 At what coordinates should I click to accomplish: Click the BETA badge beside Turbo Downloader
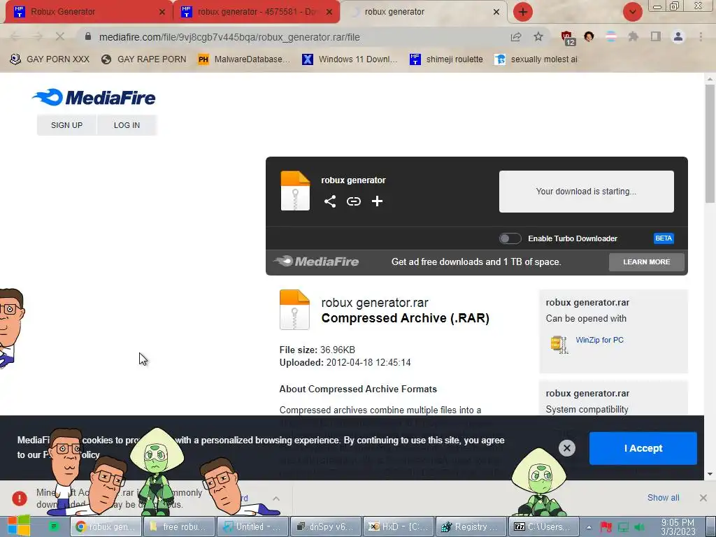pyautogui.click(x=664, y=238)
